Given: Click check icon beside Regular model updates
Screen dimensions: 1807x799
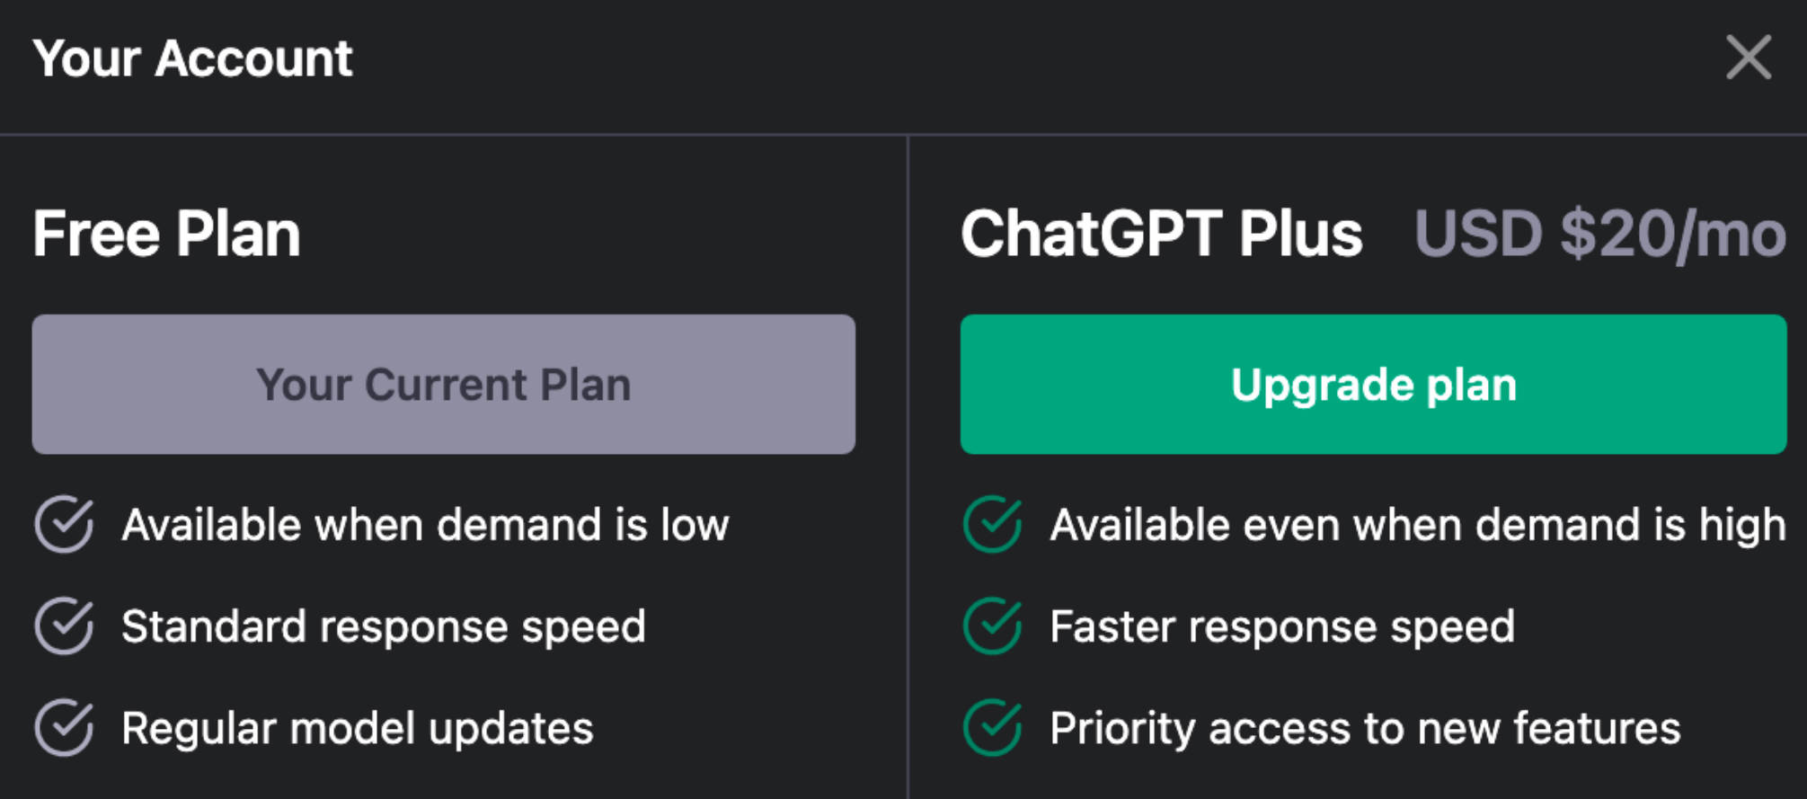Looking at the screenshot, I should click(64, 727).
